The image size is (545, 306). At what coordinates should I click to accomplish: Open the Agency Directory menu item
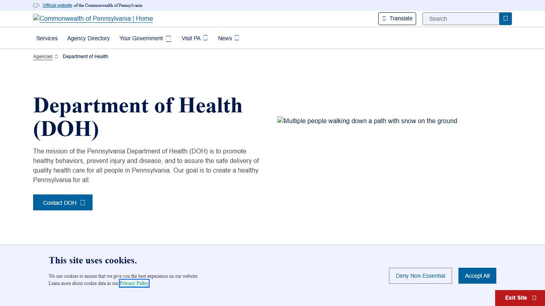(88, 38)
